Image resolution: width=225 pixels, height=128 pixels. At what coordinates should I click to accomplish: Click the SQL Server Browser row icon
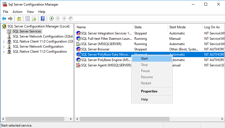click(x=78, y=49)
